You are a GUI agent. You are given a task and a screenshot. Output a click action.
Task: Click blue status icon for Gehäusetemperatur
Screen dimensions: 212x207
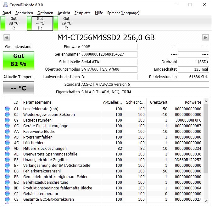coord(7,194)
